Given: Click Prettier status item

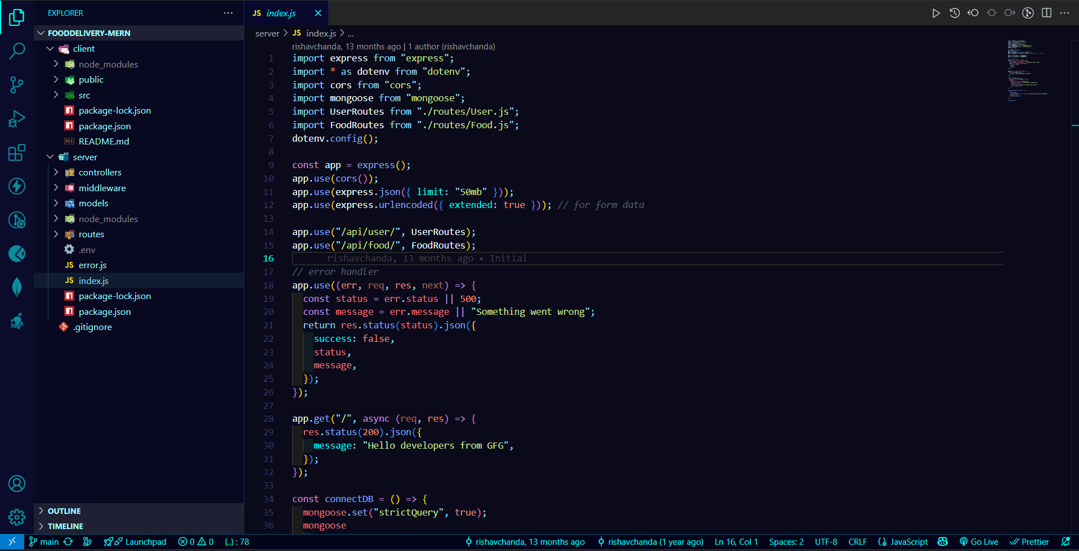Looking at the screenshot, I should (x=1029, y=542).
